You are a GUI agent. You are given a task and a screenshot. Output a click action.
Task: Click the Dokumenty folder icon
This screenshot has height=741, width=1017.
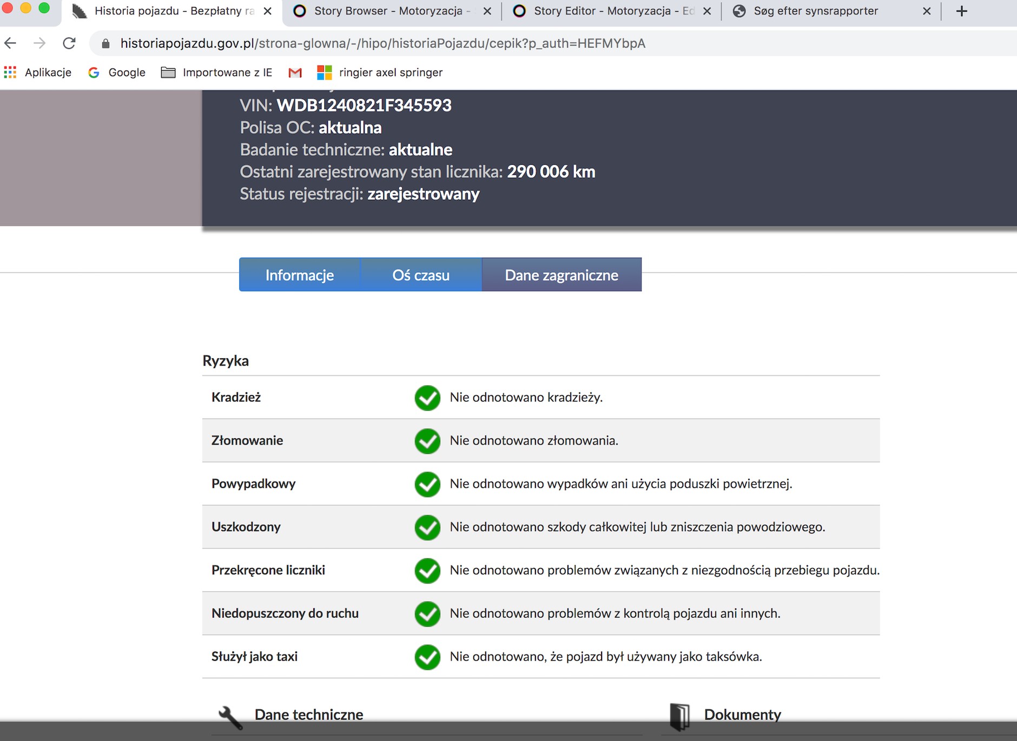(x=679, y=716)
